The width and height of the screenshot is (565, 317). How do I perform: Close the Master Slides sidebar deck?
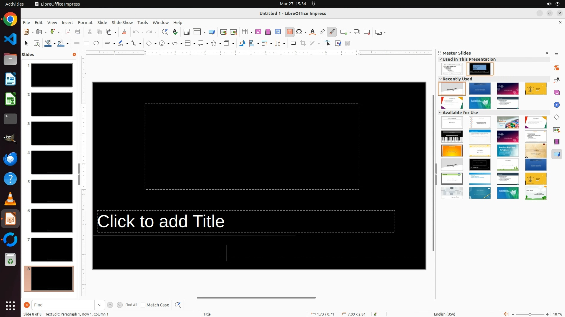click(x=547, y=53)
